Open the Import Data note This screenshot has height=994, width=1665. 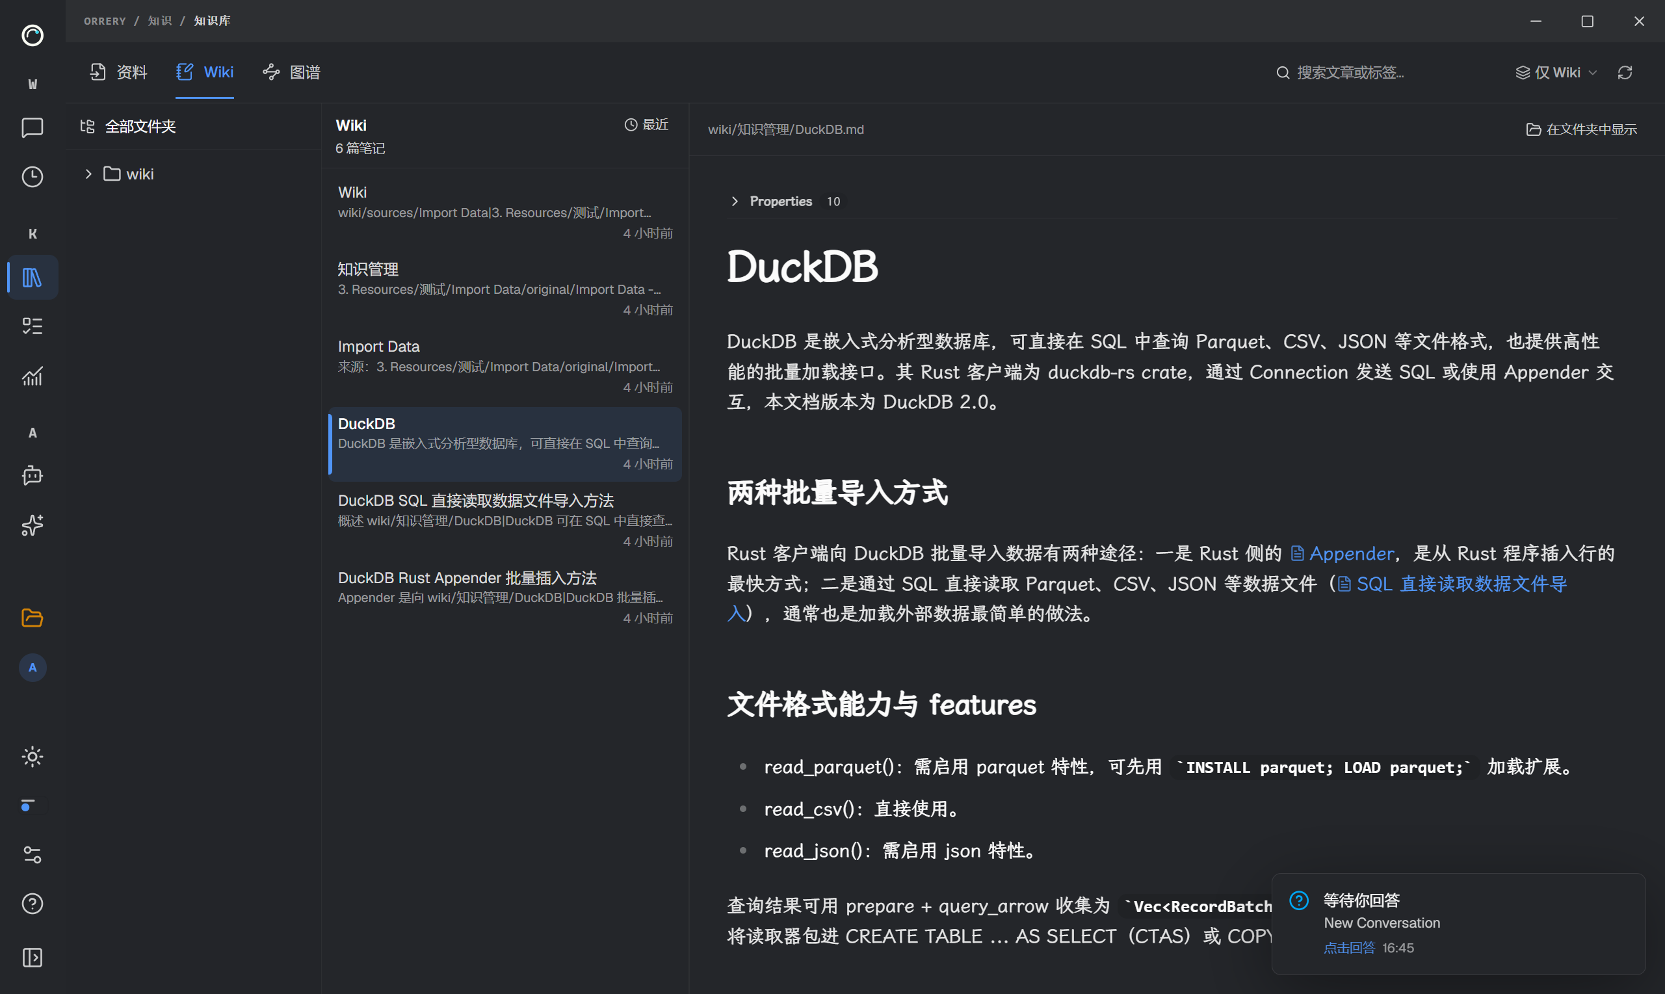coord(505,367)
